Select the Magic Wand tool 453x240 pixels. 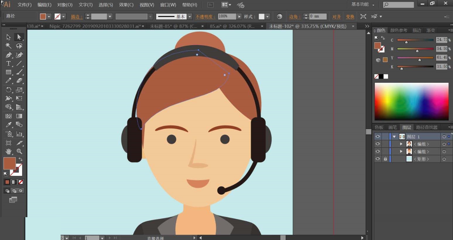tap(8, 46)
